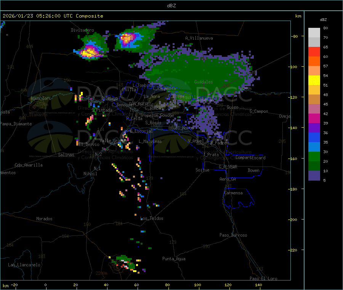343x290 pixels.
Task: Click the J_Prats location label
Action: tap(211, 155)
